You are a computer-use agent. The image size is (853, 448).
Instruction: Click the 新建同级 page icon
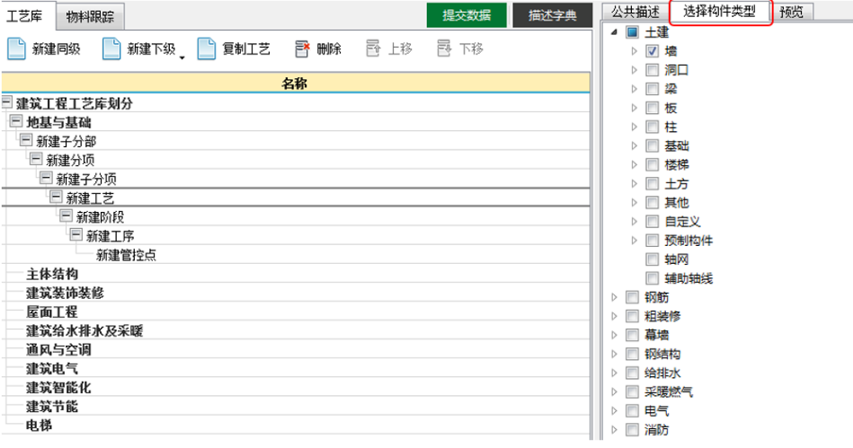click(x=16, y=49)
